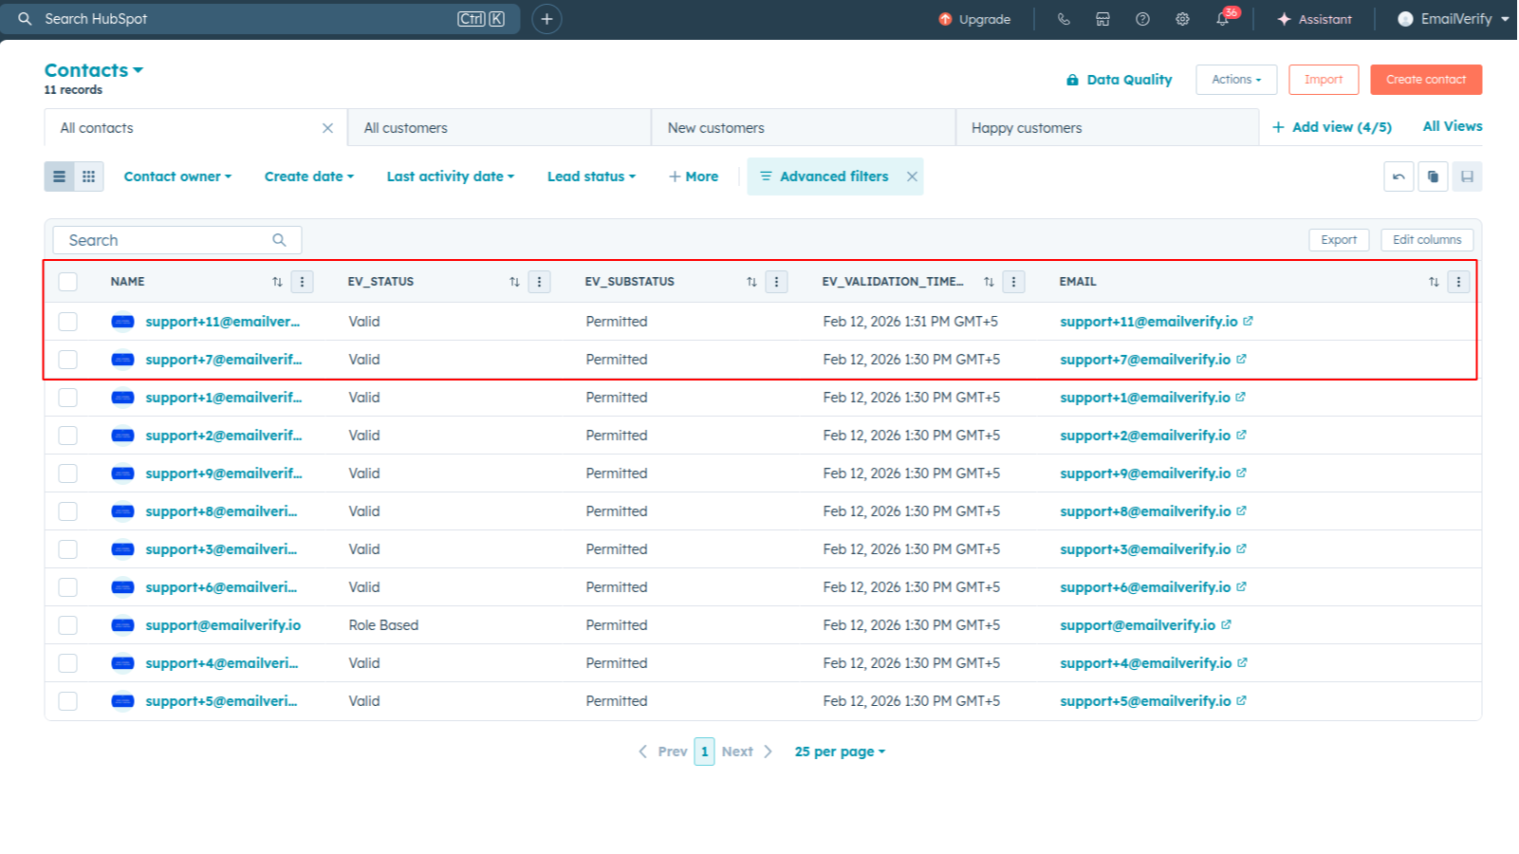Image resolution: width=1519 pixels, height=854 pixels.
Task: Click the undo icon above the table
Action: pyautogui.click(x=1399, y=176)
